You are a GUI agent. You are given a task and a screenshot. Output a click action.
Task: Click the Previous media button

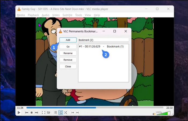click(27, 113)
